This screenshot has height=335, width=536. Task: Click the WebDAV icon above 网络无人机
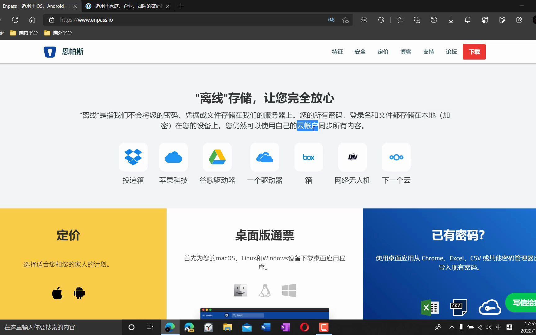352,157
